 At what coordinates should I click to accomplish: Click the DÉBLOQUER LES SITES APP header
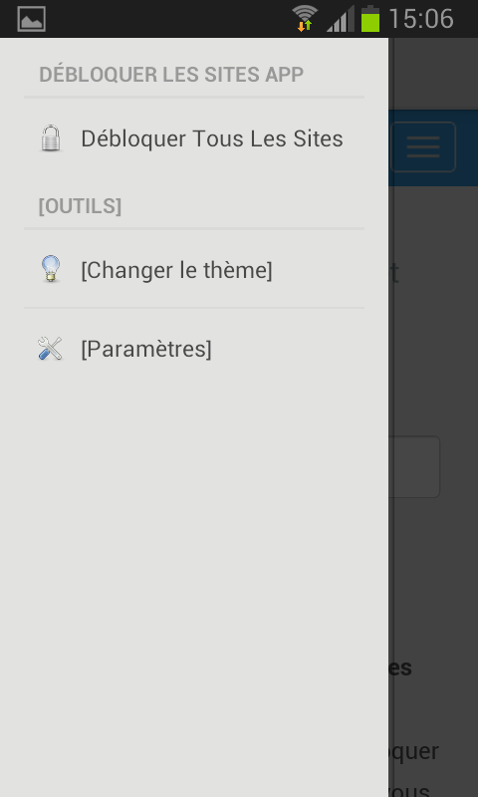click(171, 75)
